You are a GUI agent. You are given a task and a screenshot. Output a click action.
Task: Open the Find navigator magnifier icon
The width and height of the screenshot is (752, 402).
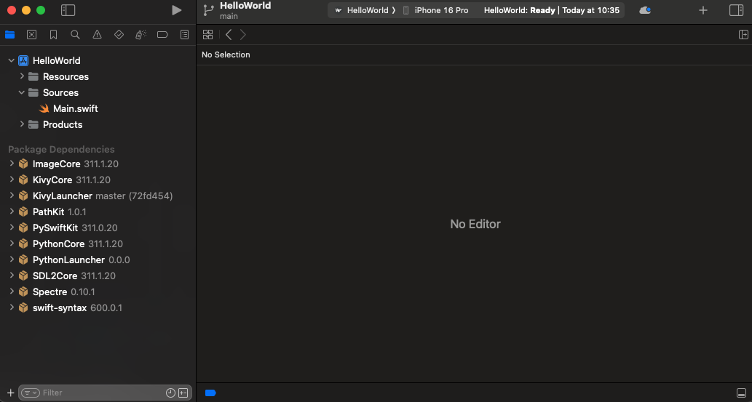click(75, 34)
